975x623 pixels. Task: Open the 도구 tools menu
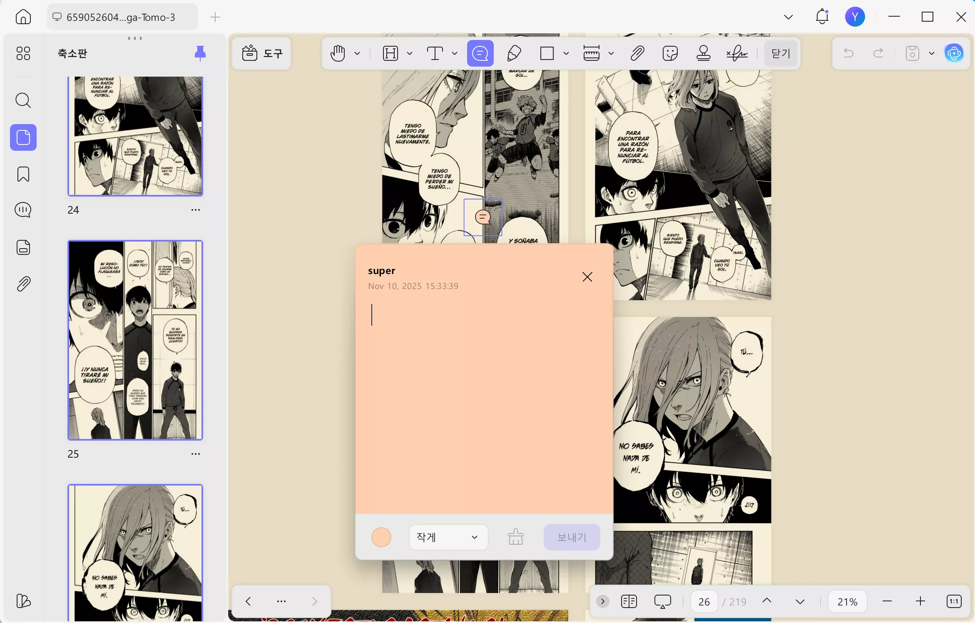click(x=262, y=53)
